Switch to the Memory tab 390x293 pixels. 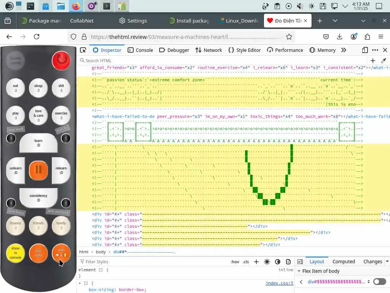tap(323, 50)
